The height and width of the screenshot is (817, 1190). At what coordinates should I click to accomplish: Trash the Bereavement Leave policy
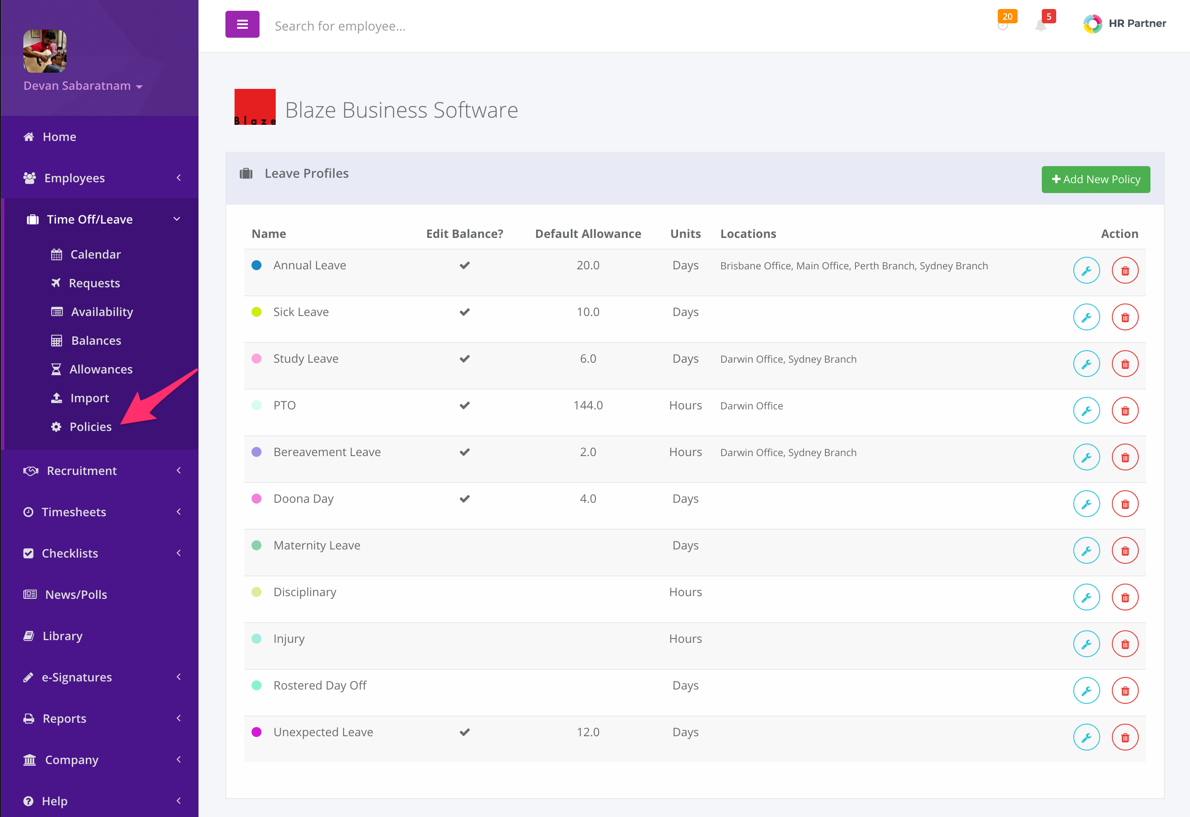1124,457
